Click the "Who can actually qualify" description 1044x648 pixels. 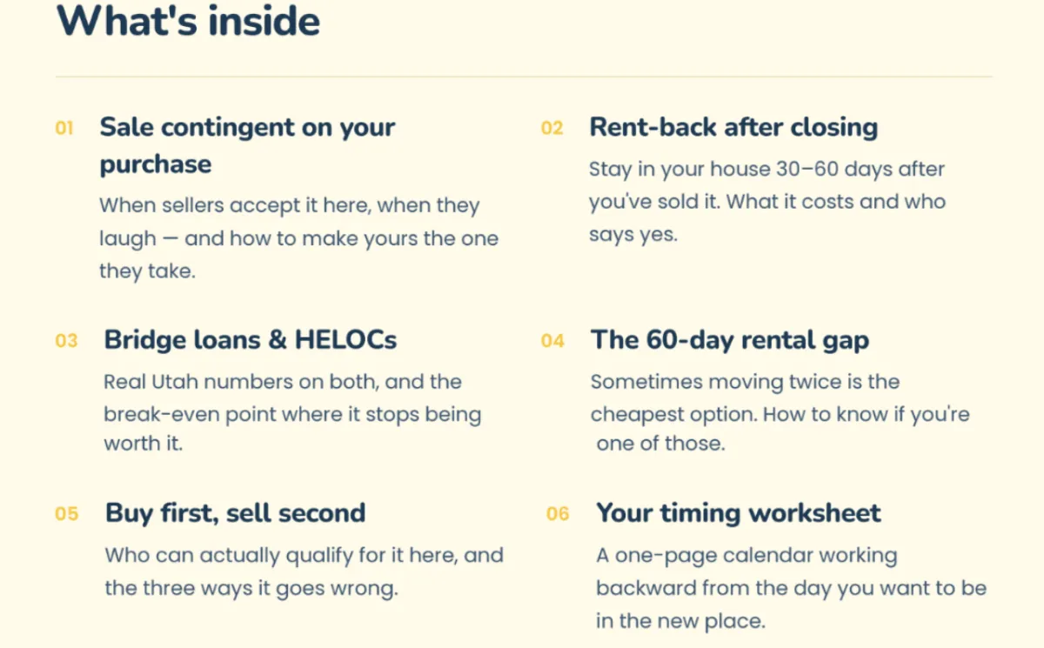pyautogui.click(x=304, y=571)
